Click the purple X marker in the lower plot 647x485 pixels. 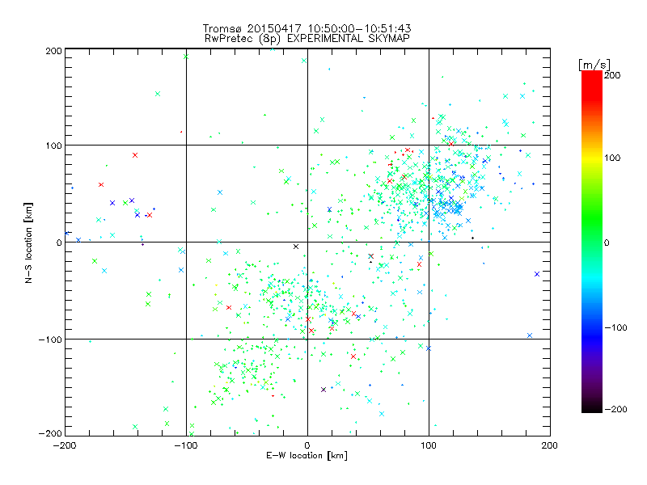coord(323,390)
